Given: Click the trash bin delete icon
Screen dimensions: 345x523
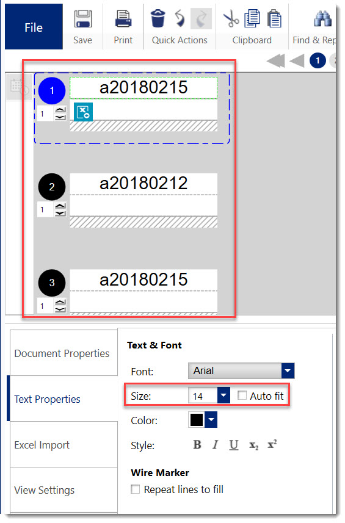Looking at the screenshot, I should click(158, 18).
